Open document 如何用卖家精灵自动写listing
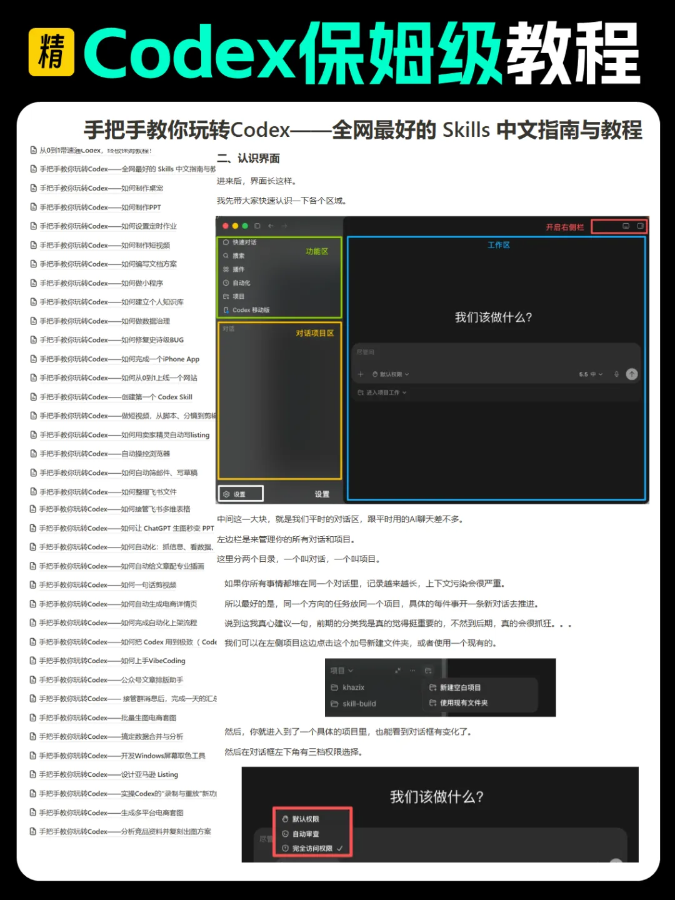Screen dimensions: 675x900 [121, 435]
